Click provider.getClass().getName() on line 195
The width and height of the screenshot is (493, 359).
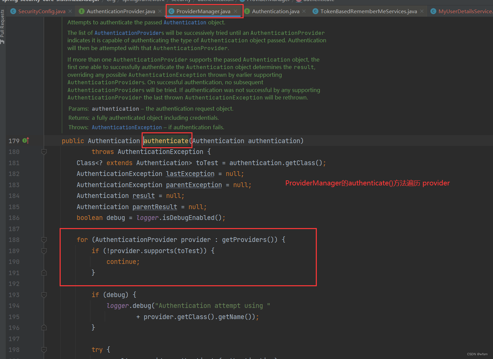(199, 317)
